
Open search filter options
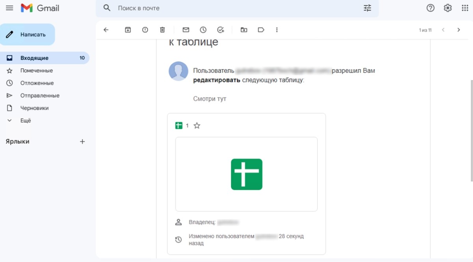[367, 8]
